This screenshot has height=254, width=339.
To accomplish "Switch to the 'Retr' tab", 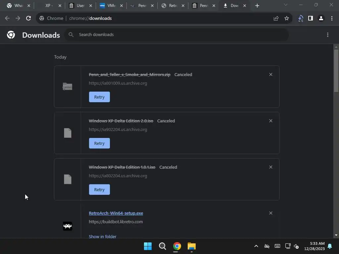I will pos(173,6).
